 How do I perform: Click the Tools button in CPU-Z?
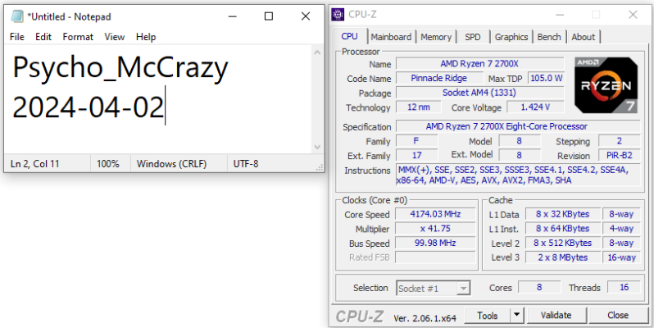coord(488,316)
